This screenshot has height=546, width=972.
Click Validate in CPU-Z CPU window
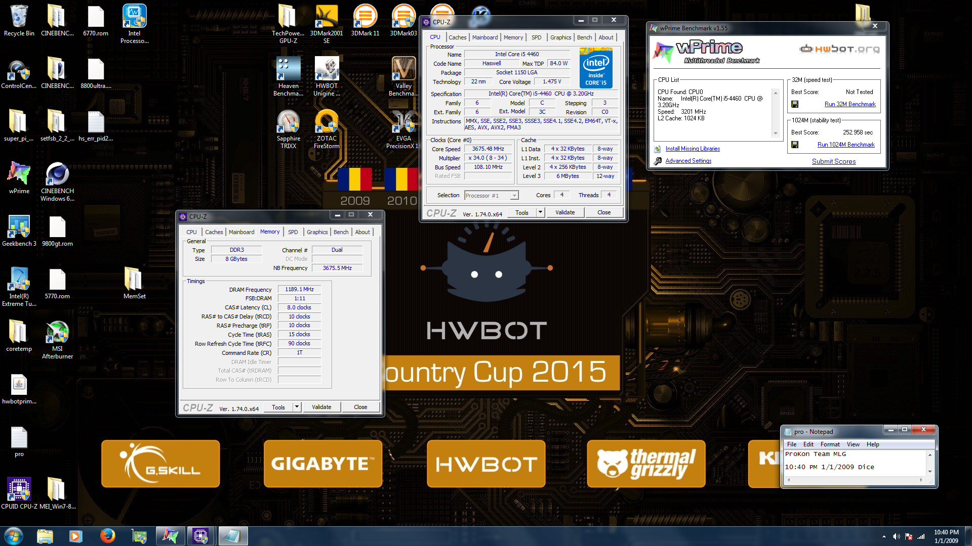pos(565,212)
